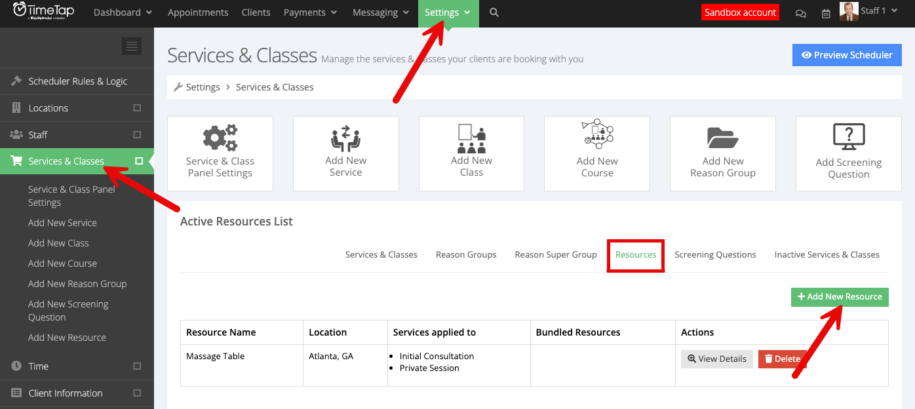Viewport: 915px width, 409px height.
Task: Click the Settings breadcrumb link
Action: pos(203,87)
